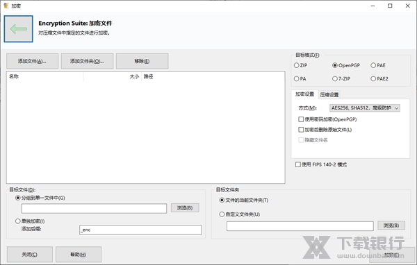The image size is (417, 265).
Task: Open the 方式(M) encryption method dropdown
Action: (x=365, y=108)
